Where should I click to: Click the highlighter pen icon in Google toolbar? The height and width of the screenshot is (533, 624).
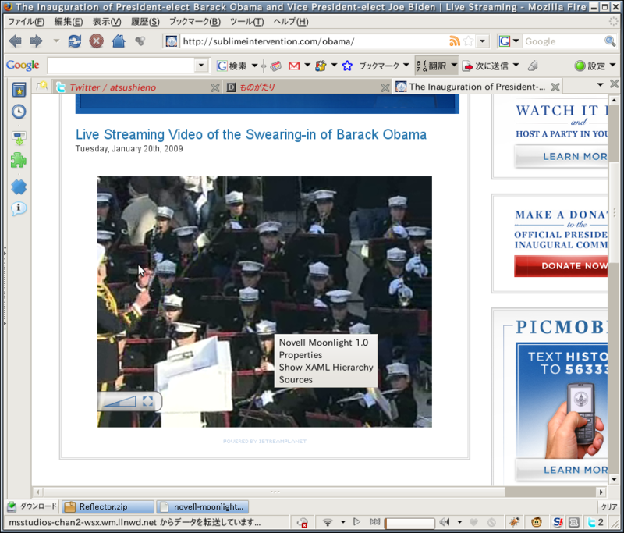(x=533, y=66)
